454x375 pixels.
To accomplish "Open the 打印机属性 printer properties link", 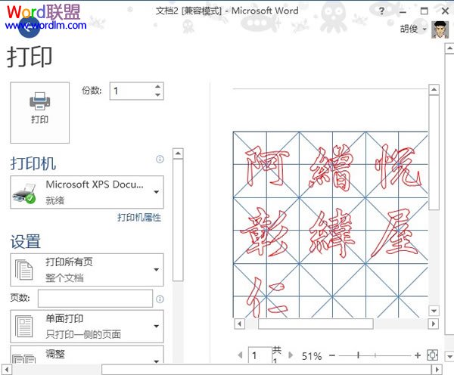I will click(x=139, y=217).
